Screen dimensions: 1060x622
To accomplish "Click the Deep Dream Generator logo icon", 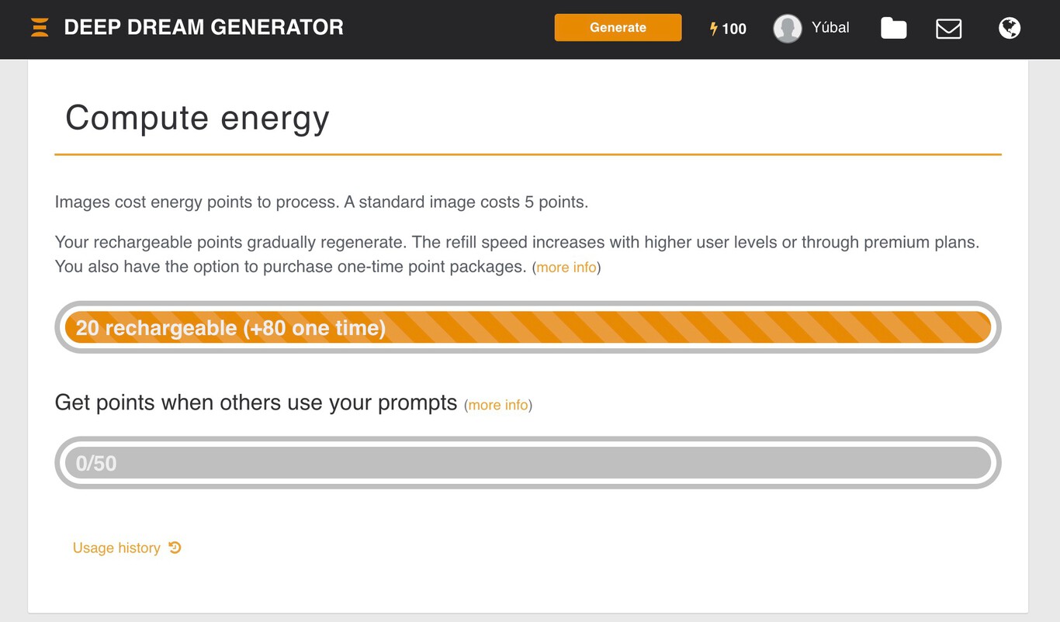I will tap(40, 28).
